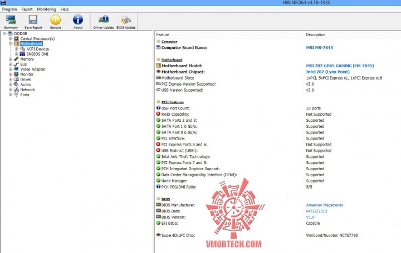Image resolution: width=401 pixels, height=253 pixels.
Task: Open the Monitoring menu
Action: pos(47,9)
